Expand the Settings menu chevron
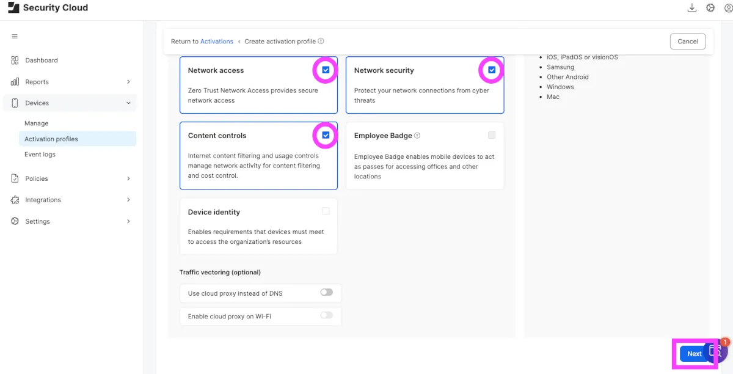 [x=128, y=221]
